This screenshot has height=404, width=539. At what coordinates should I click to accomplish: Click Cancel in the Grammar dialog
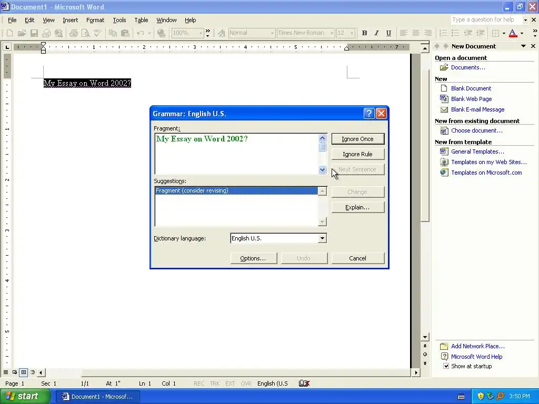pos(358,258)
